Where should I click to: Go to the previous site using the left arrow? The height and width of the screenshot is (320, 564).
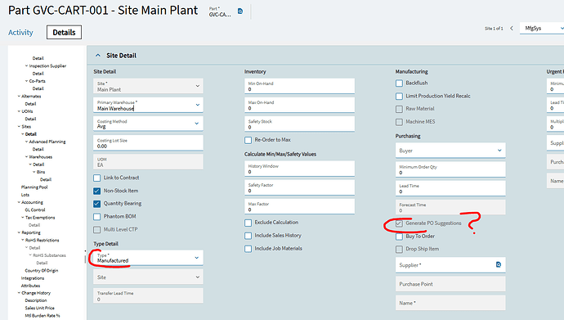[x=512, y=28]
